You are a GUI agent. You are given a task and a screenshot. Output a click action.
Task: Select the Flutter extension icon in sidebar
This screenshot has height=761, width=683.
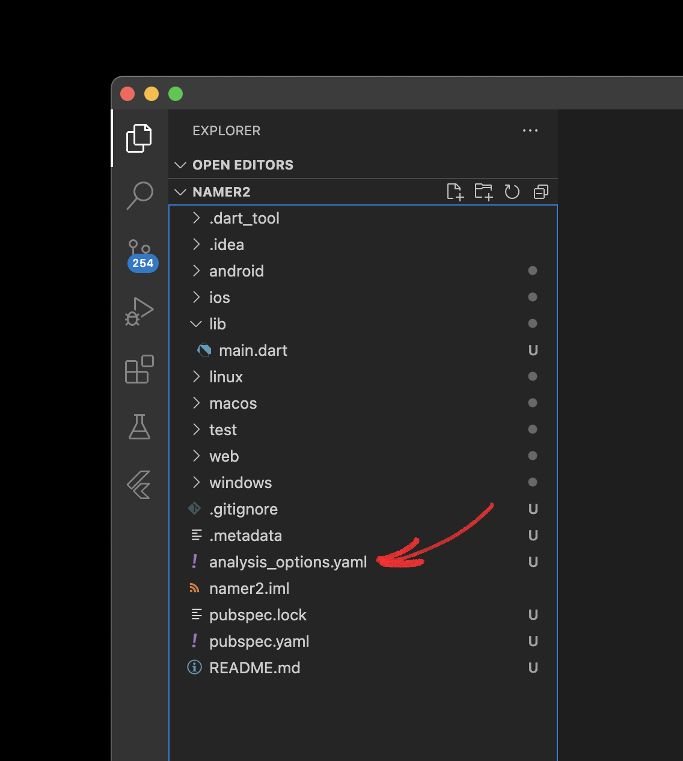[139, 484]
